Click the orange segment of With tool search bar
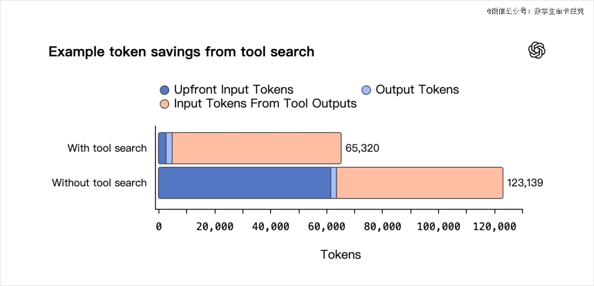 click(256, 148)
